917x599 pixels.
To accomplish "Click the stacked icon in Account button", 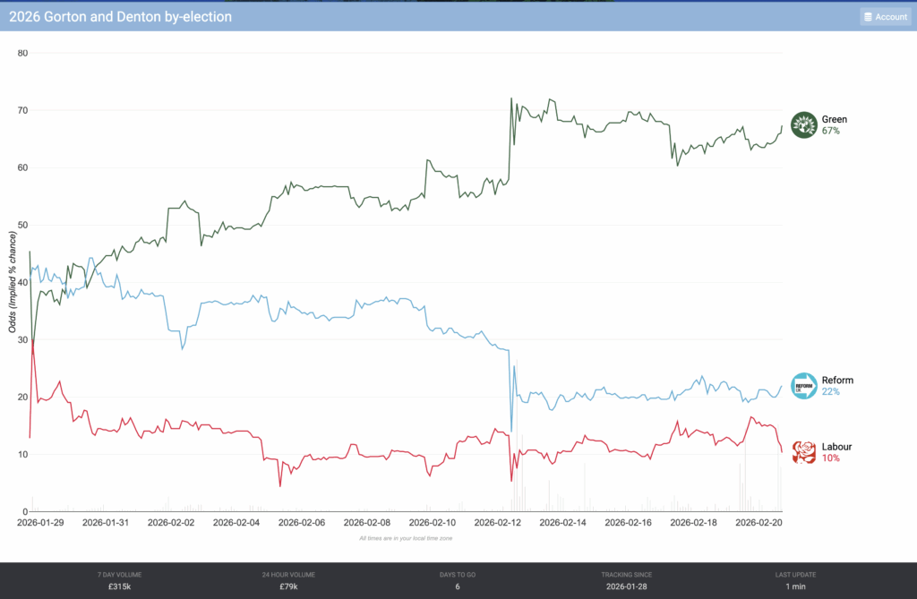I will pos(868,17).
